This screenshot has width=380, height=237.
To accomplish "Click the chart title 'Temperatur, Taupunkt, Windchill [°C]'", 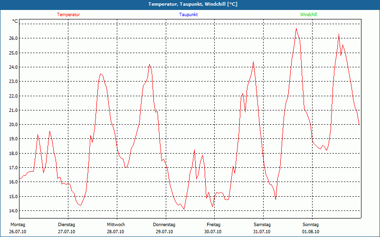I will click(193, 4).
